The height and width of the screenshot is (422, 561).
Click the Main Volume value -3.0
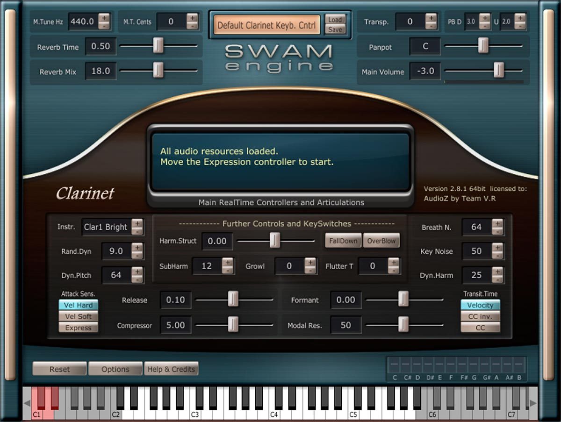tap(425, 71)
